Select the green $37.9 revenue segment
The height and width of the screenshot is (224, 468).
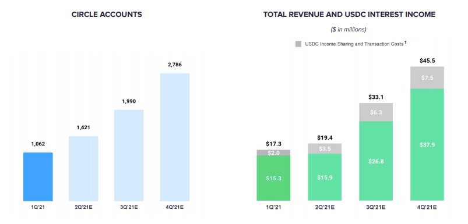click(427, 145)
